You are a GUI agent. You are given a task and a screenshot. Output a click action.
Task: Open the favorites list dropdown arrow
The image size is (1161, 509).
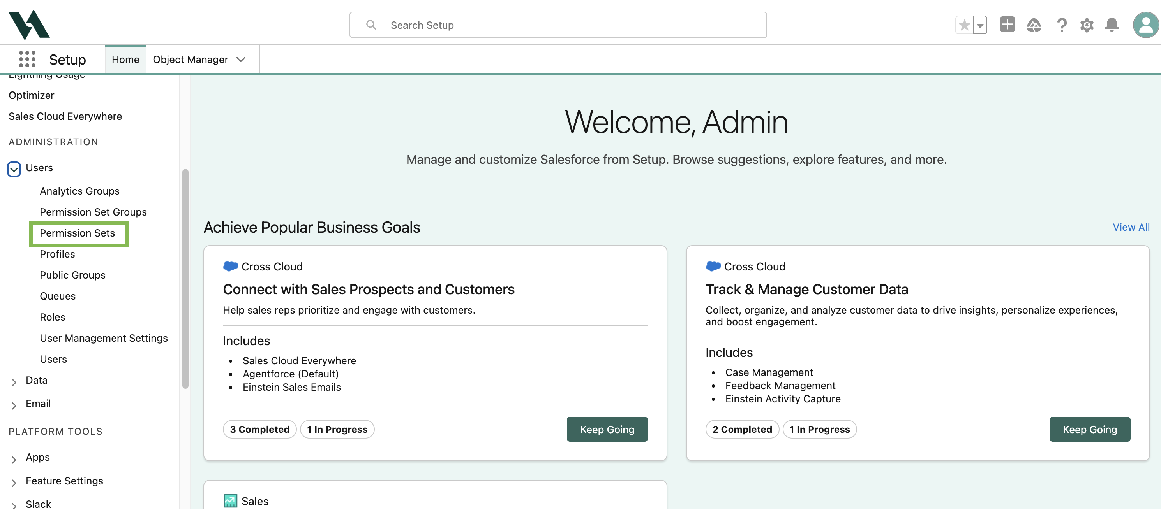[x=980, y=25]
